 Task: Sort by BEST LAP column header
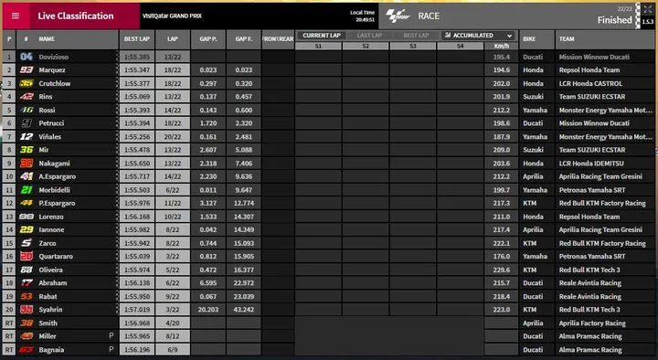point(137,39)
